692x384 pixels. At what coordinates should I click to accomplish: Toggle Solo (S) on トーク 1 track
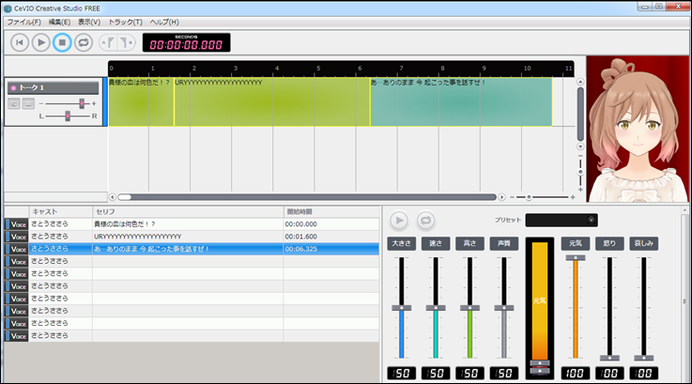14,103
